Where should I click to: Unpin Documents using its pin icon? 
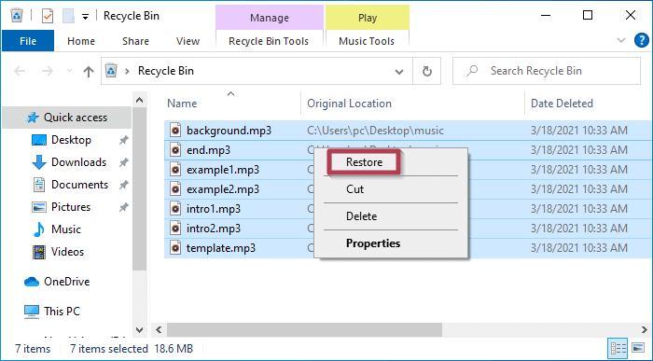click(124, 185)
